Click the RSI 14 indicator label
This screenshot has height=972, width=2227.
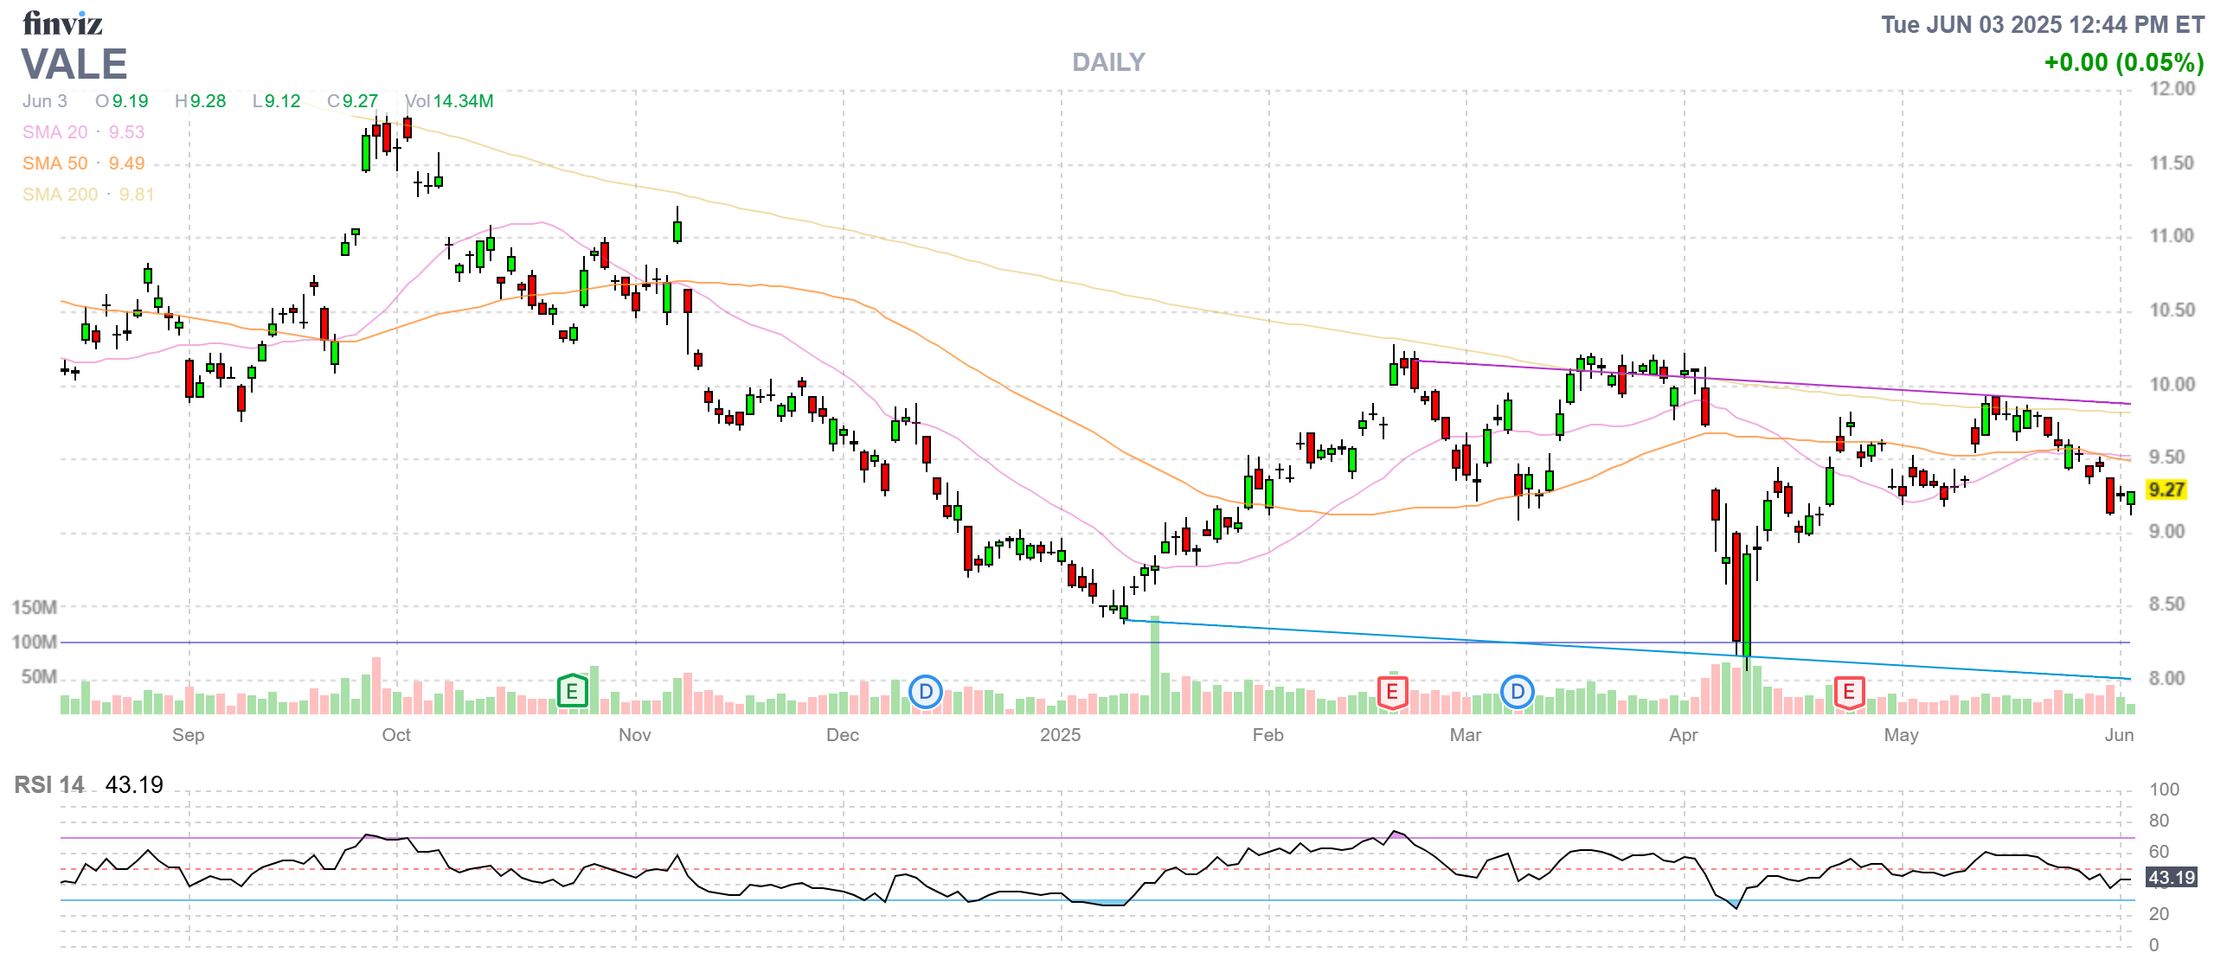[x=49, y=784]
